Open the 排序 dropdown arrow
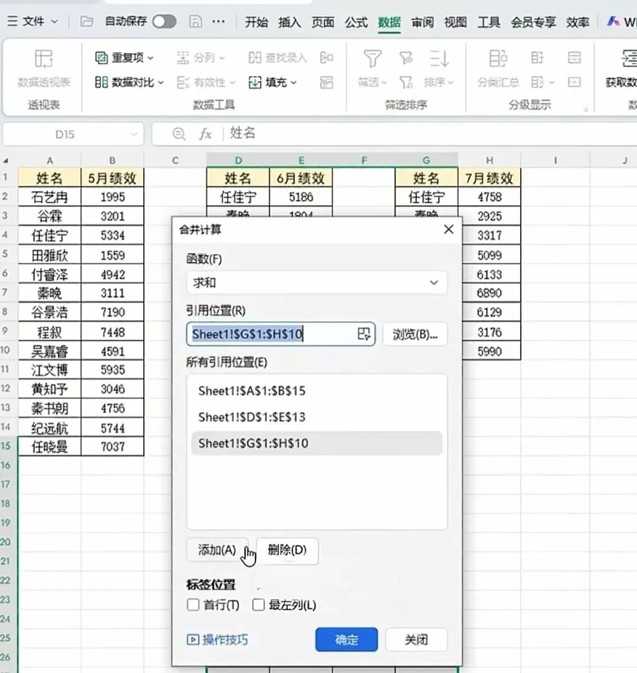637x673 pixels. (450, 82)
